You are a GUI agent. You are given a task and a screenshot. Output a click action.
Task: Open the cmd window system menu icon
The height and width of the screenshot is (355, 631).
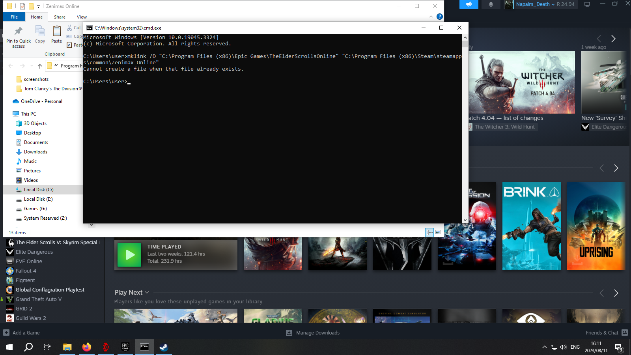point(90,28)
